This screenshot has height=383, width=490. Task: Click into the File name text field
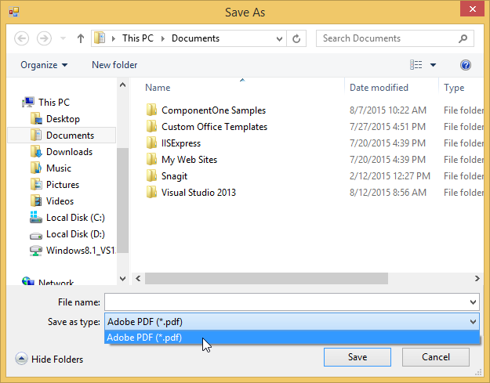coord(285,302)
